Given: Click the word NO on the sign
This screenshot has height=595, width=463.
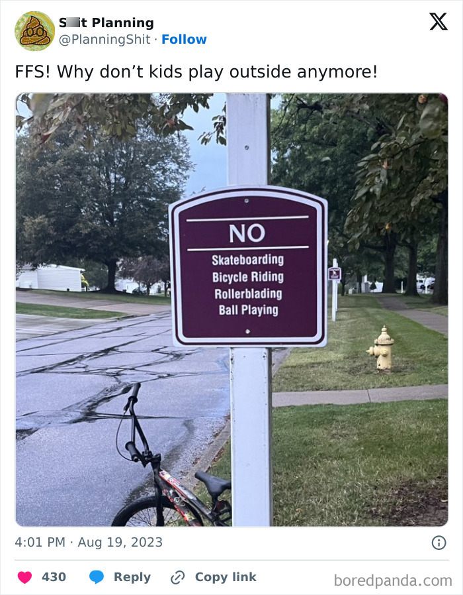Looking at the screenshot, I should click(247, 233).
